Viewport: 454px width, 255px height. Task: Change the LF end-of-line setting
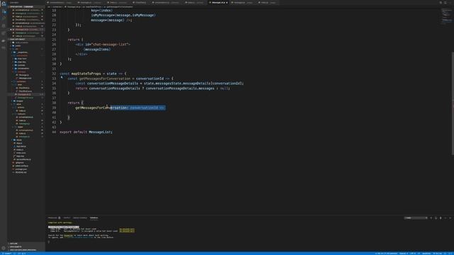point(419,254)
